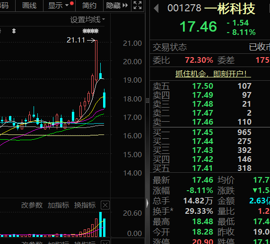Image resolution: width=270 pixels, height=244 pixels.
Task: Click the current price 17.46 headline
Action: click(x=198, y=26)
